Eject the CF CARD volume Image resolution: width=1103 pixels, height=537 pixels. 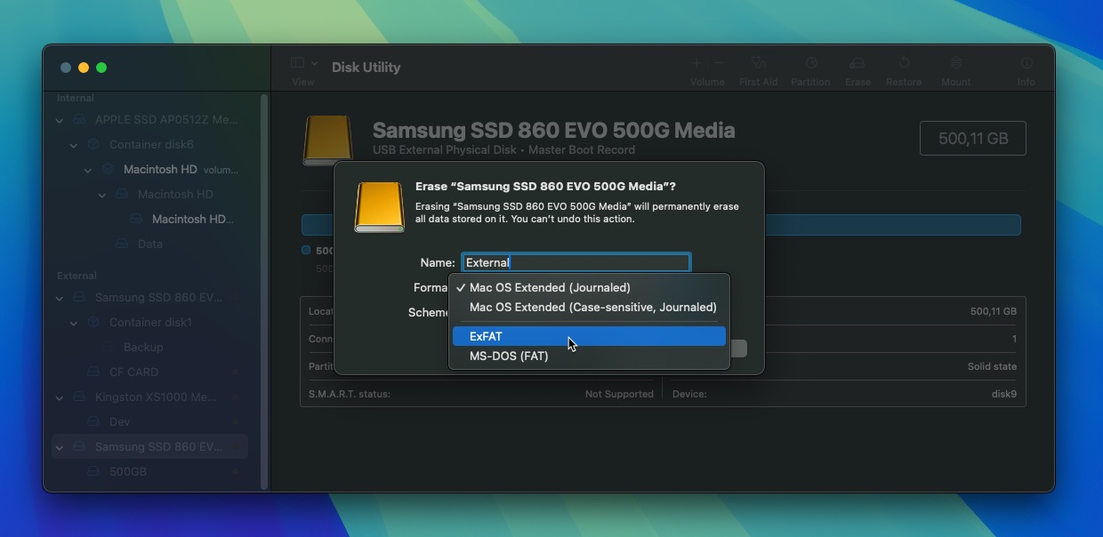[235, 373]
